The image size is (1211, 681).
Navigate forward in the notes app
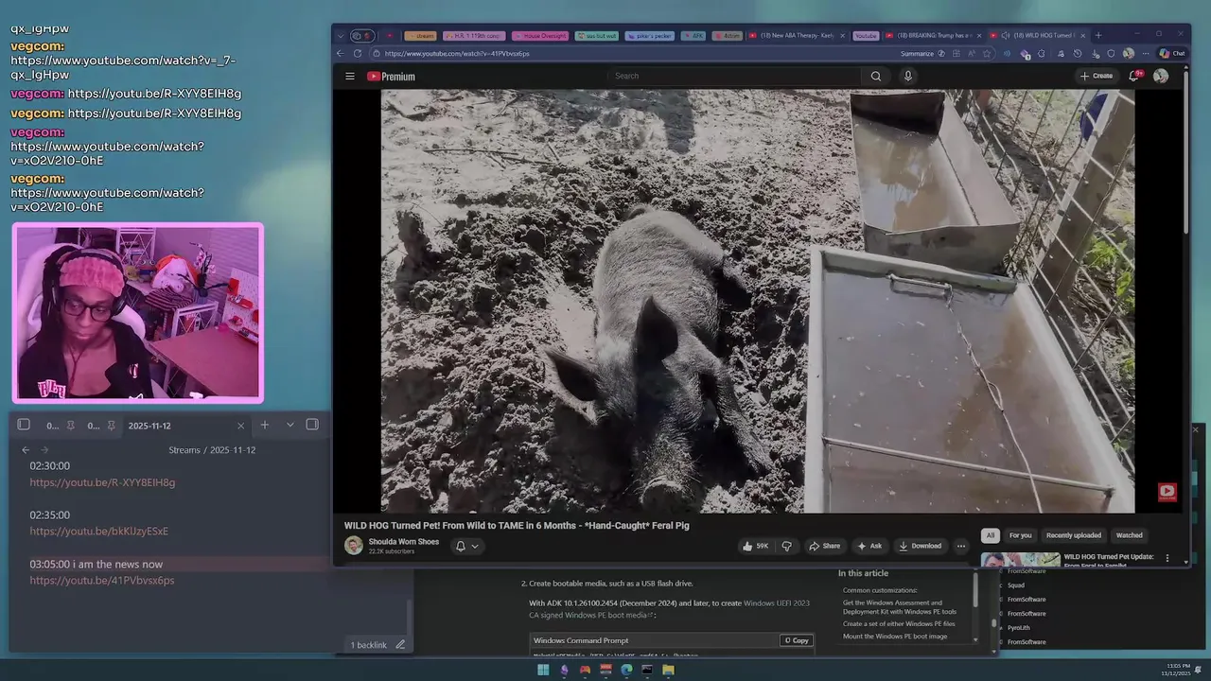tap(44, 450)
